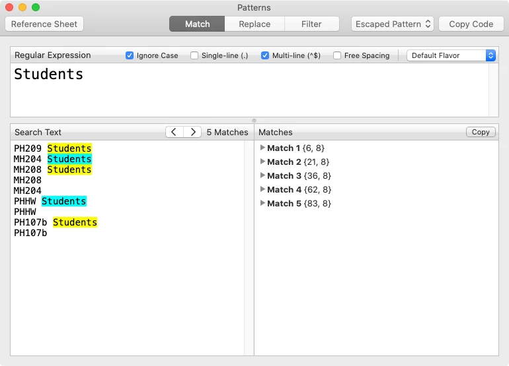Expand Match 5 disclosure triangle

262,203
